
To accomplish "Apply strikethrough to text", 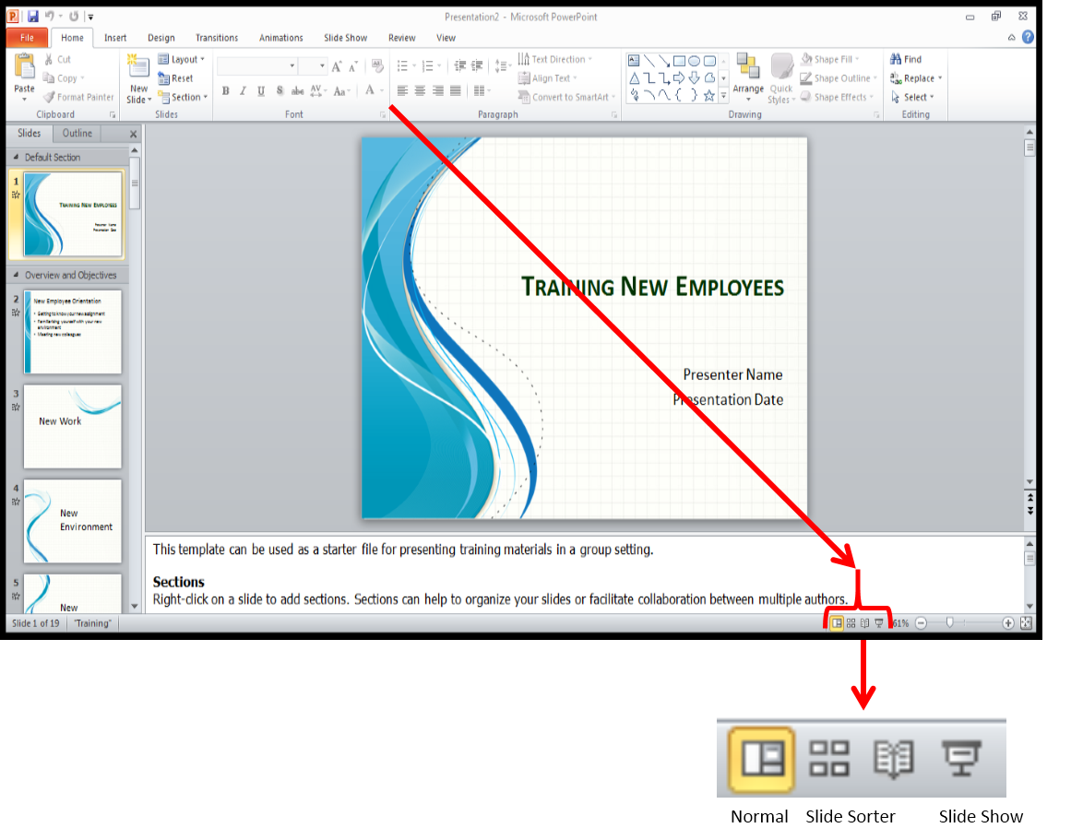I will click(297, 91).
